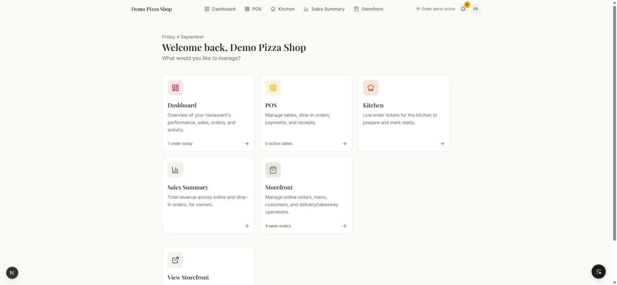Click the Kitchen card's chef hat icon
The image size is (617, 285).
[x=371, y=88]
